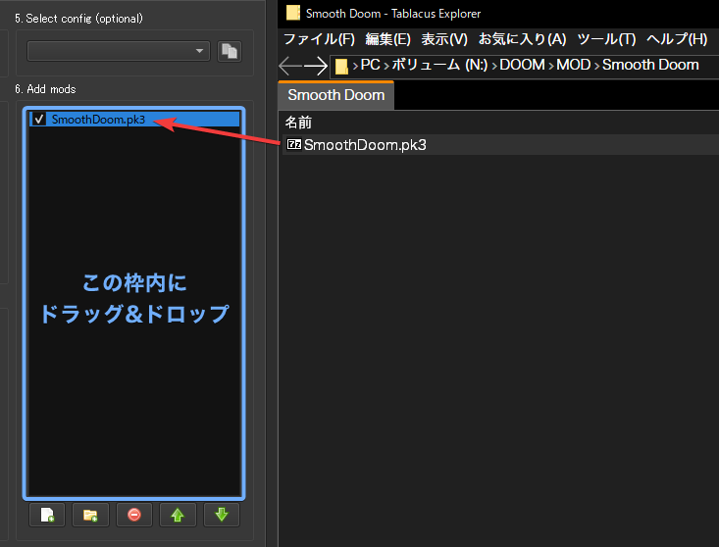Screen dimensions: 719x547
Task: Expand the chevron before PC in breadcrumb
Action: pyautogui.click(x=355, y=67)
